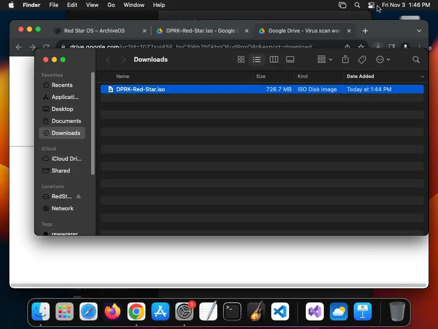
Task: Sort by the Name column header
Action: coord(123,76)
